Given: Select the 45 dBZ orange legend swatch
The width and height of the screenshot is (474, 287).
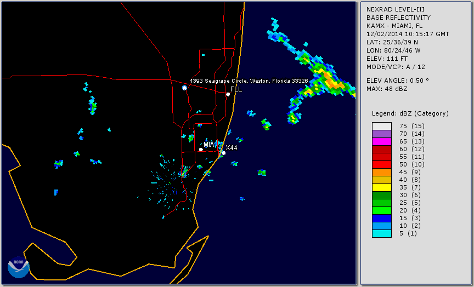Looking at the screenshot, I should tap(382, 173).
